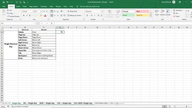Expand the cell styles gallery
192x108 pixels.
tap(151, 16)
